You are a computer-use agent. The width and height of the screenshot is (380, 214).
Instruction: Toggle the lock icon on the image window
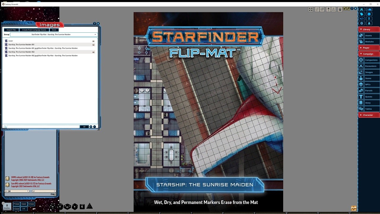coord(340,9)
